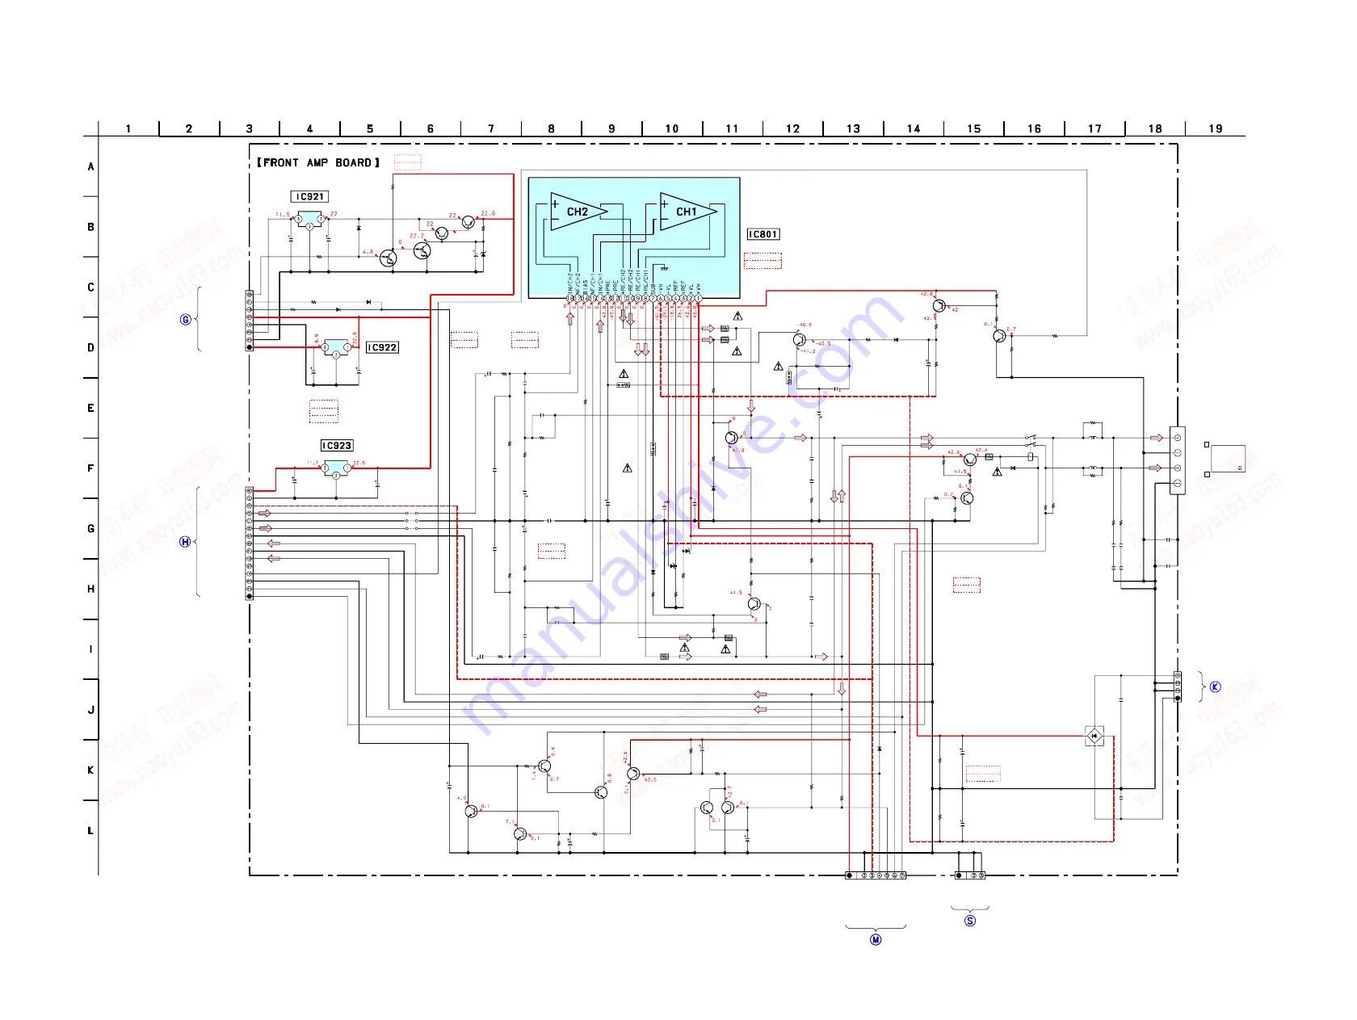The width and height of the screenshot is (1357, 1020).
Task: Select column number 4 in top ruler
Action: tap(310, 128)
